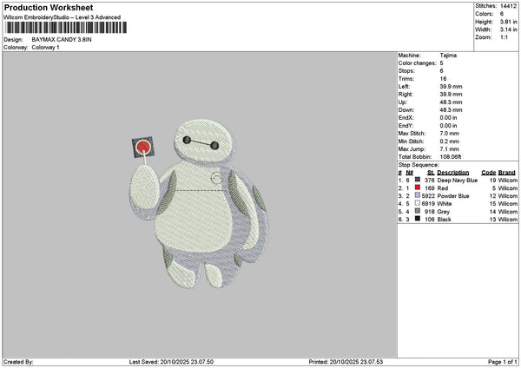Click the 'Page 1 of 1' footer text
The height and width of the screenshot is (368, 521).
click(x=503, y=362)
